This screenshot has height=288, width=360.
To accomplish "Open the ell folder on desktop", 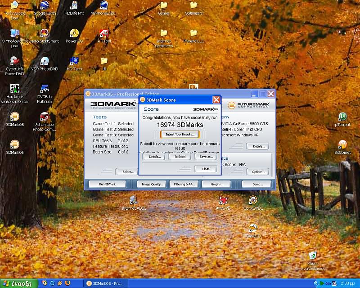I will pos(104,64).
